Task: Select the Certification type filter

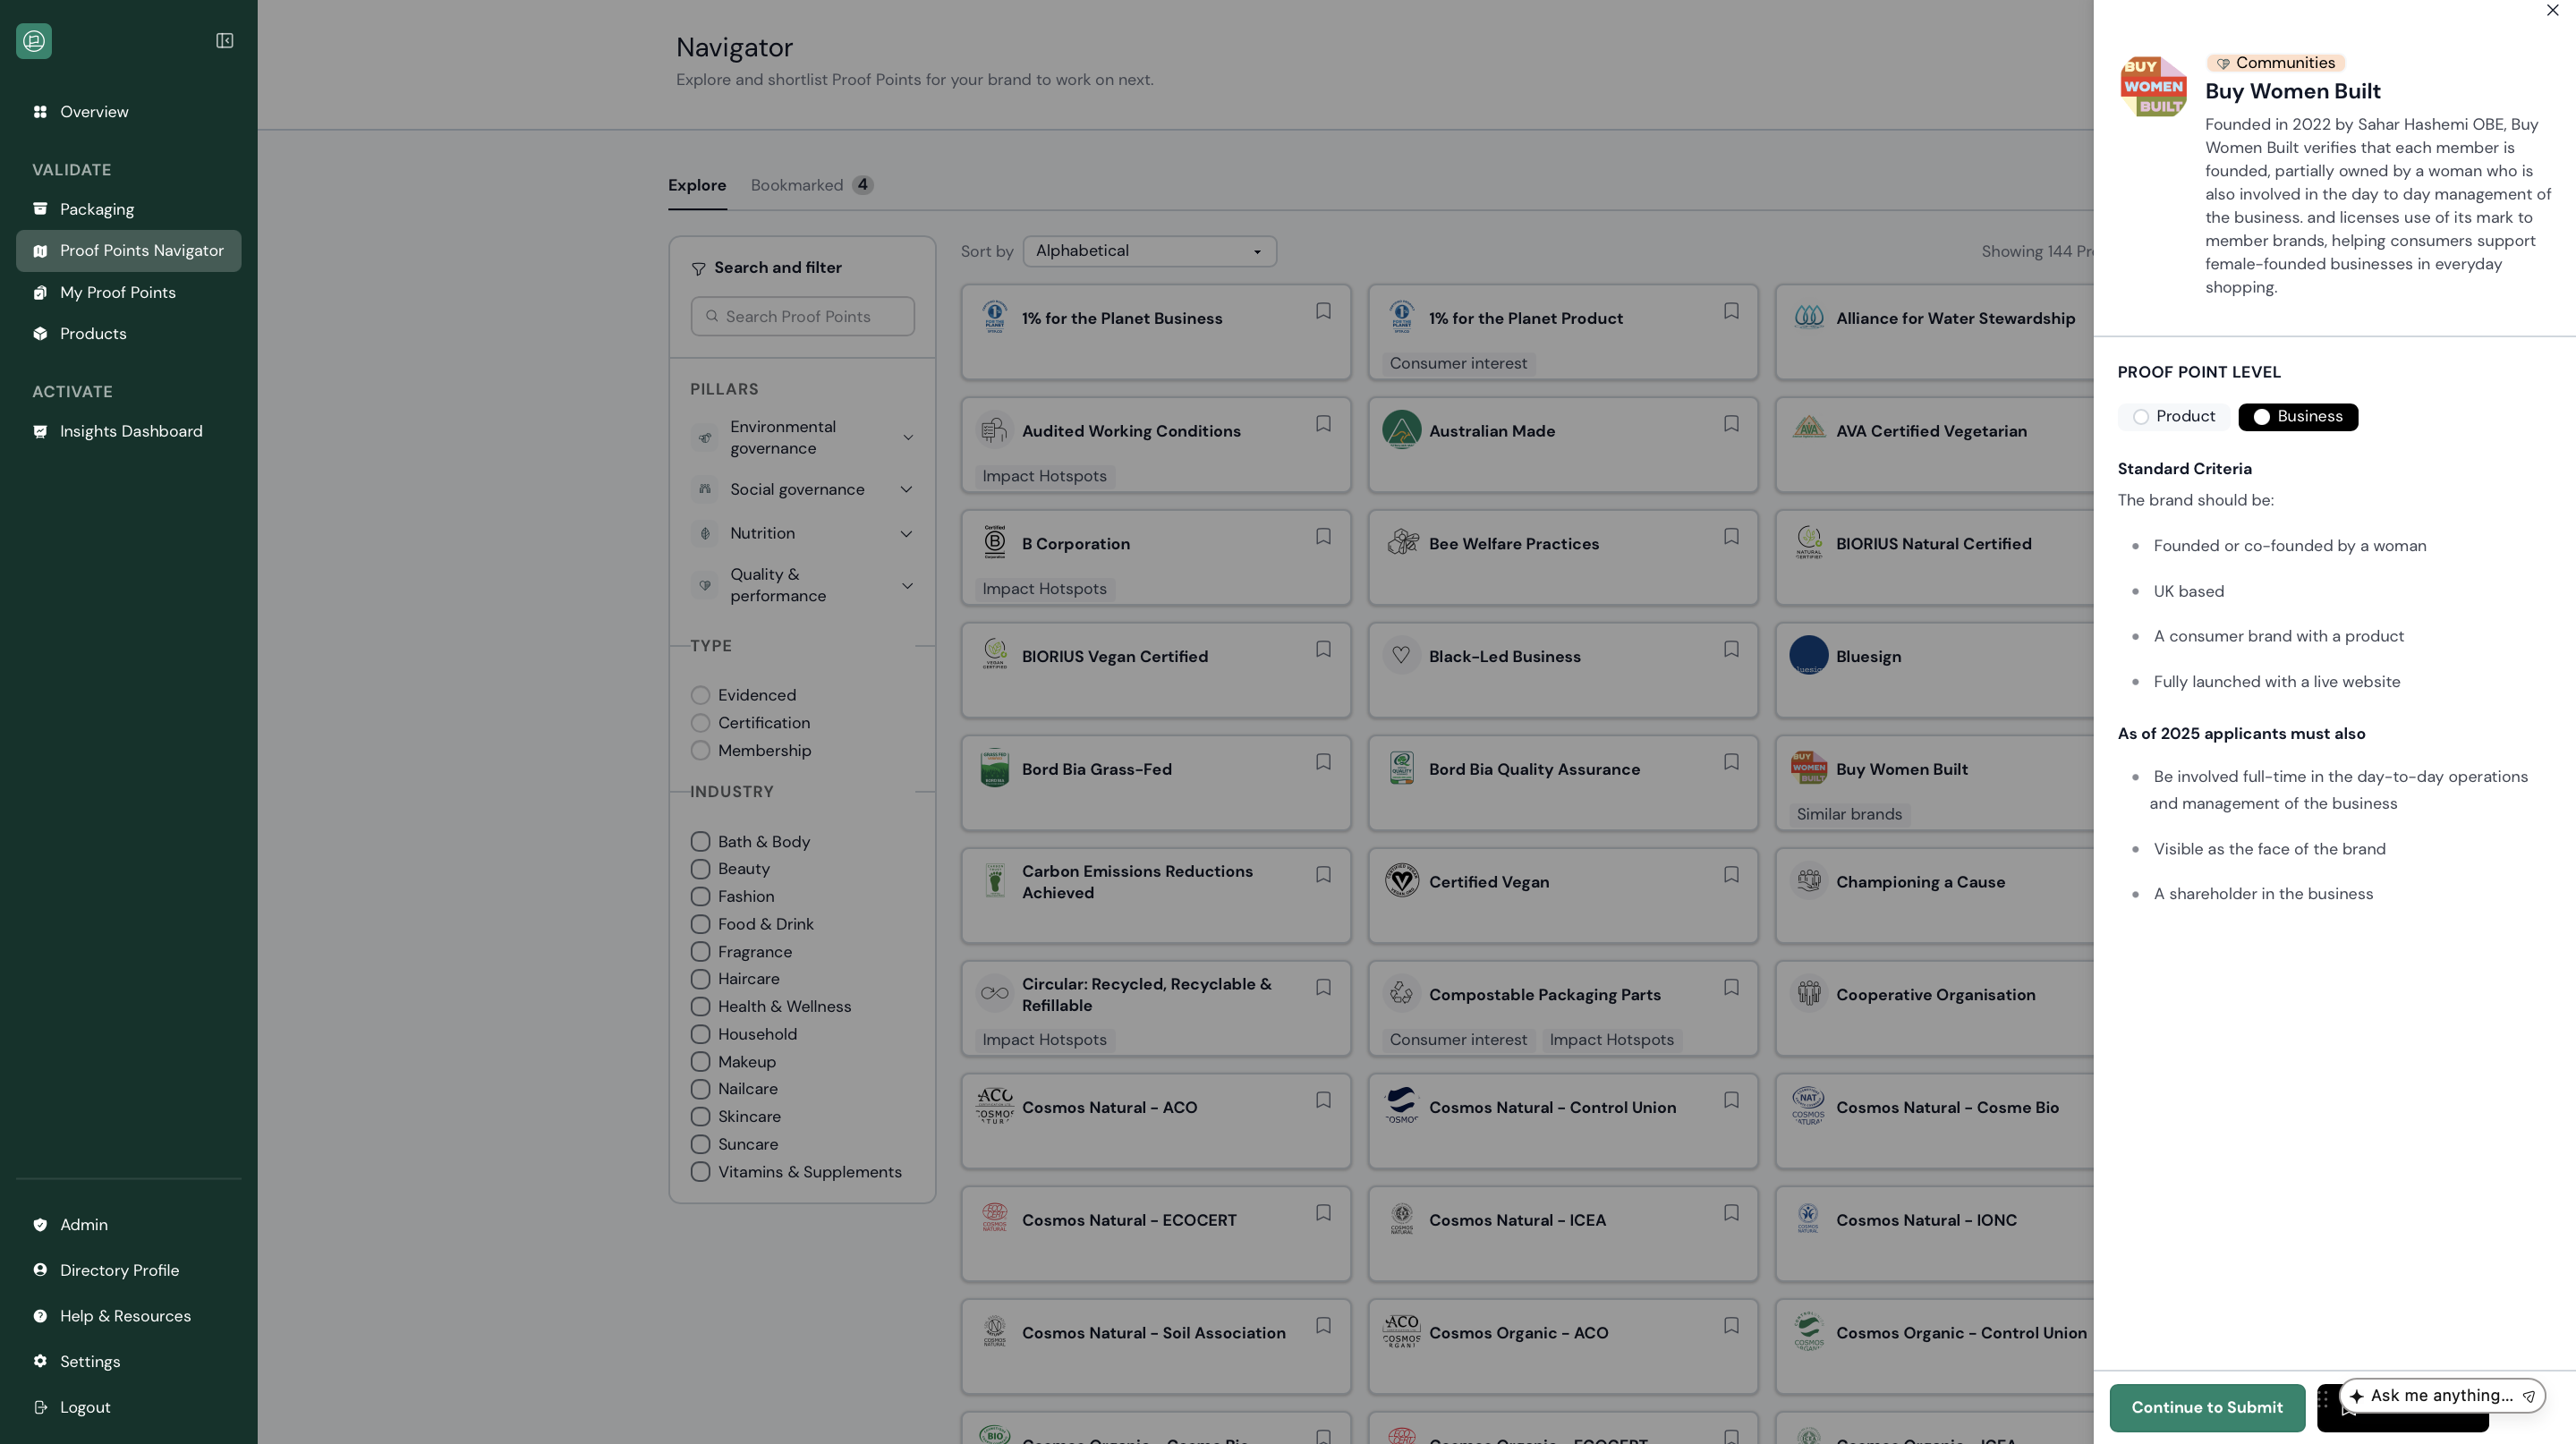Action: [x=700, y=723]
